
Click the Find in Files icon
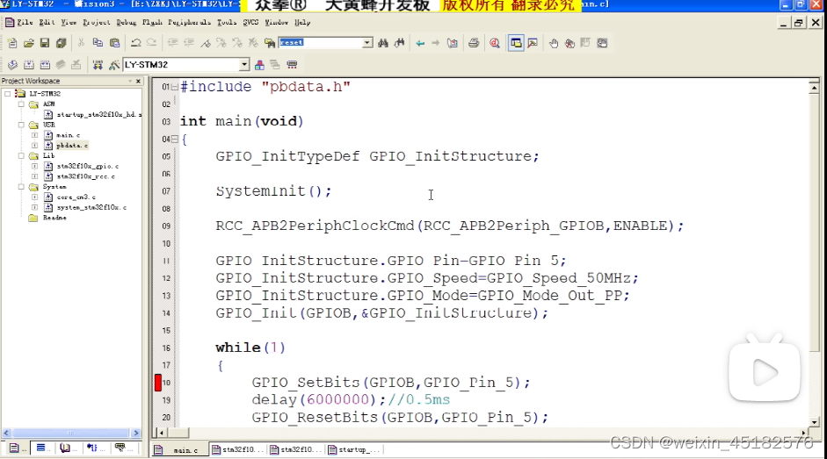270,43
